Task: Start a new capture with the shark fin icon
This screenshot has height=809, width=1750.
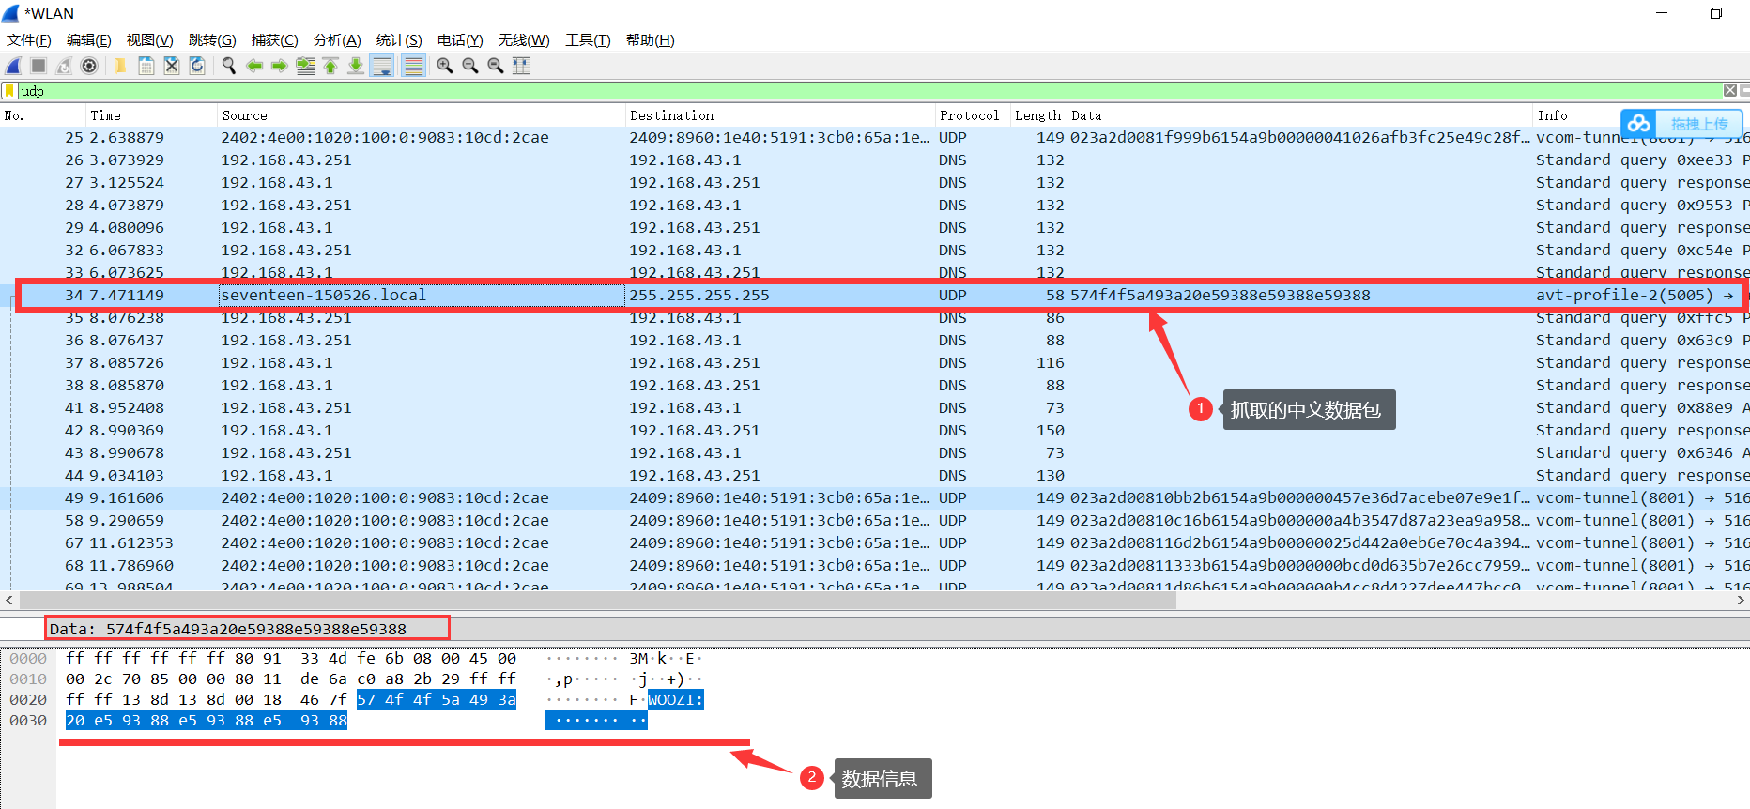Action: pyautogui.click(x=14, y=66)
